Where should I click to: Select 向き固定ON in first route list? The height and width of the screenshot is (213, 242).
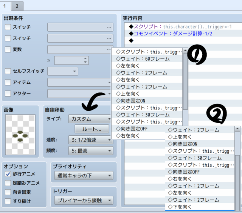coord(147,101)
